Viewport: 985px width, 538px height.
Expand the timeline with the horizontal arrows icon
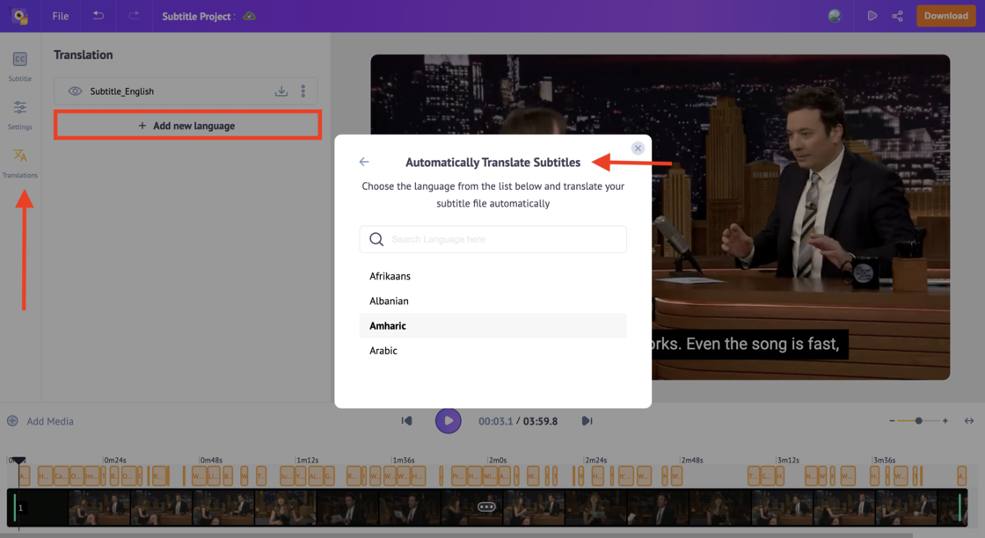coord(971,421)
